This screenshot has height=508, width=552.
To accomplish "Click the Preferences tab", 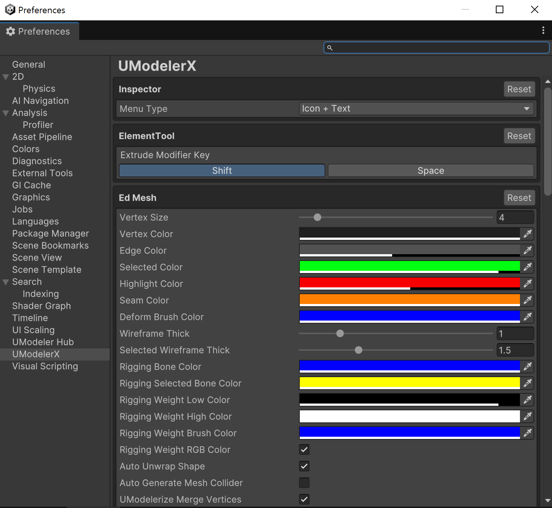I will coord(39,31).
